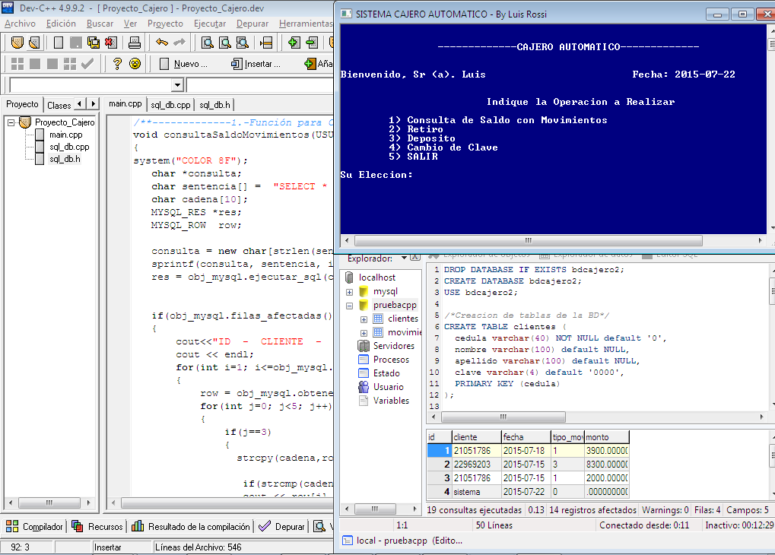Screen dimensions: 775x555
Task: Select localhost in Explorador tree
Action: click(376, 277)
